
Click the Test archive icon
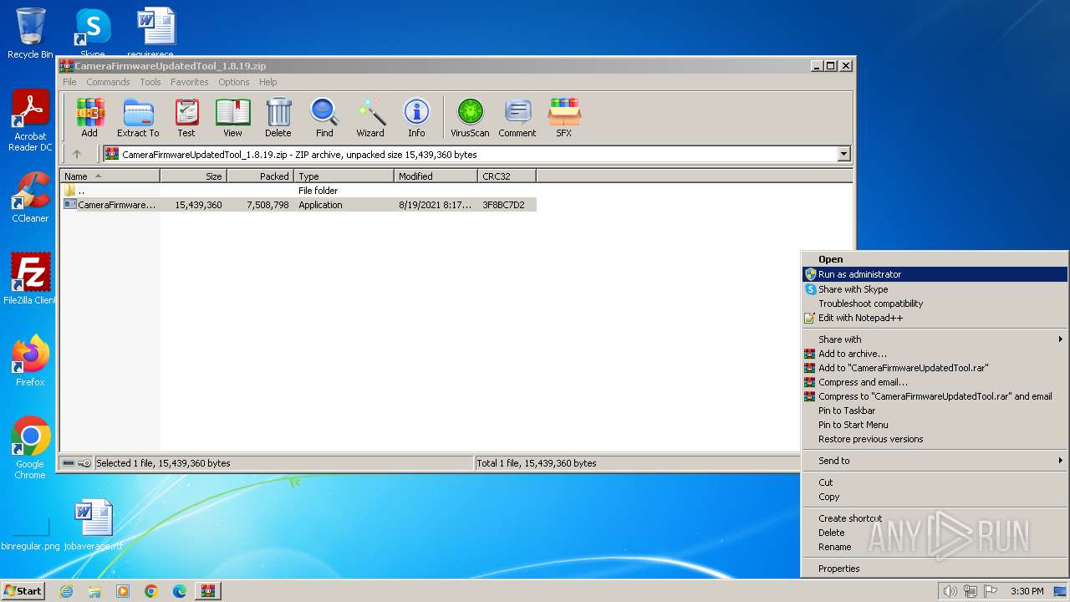point(186,117)
